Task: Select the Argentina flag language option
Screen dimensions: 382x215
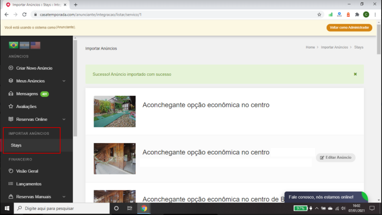Action: pos(24,45)
